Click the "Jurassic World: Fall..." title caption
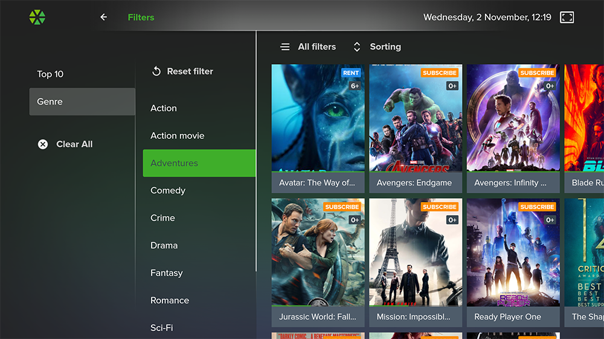604x339 pixels. tap(318, 317)
